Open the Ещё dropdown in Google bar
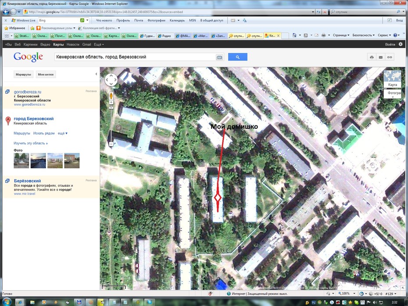 (x=99, y=44)
